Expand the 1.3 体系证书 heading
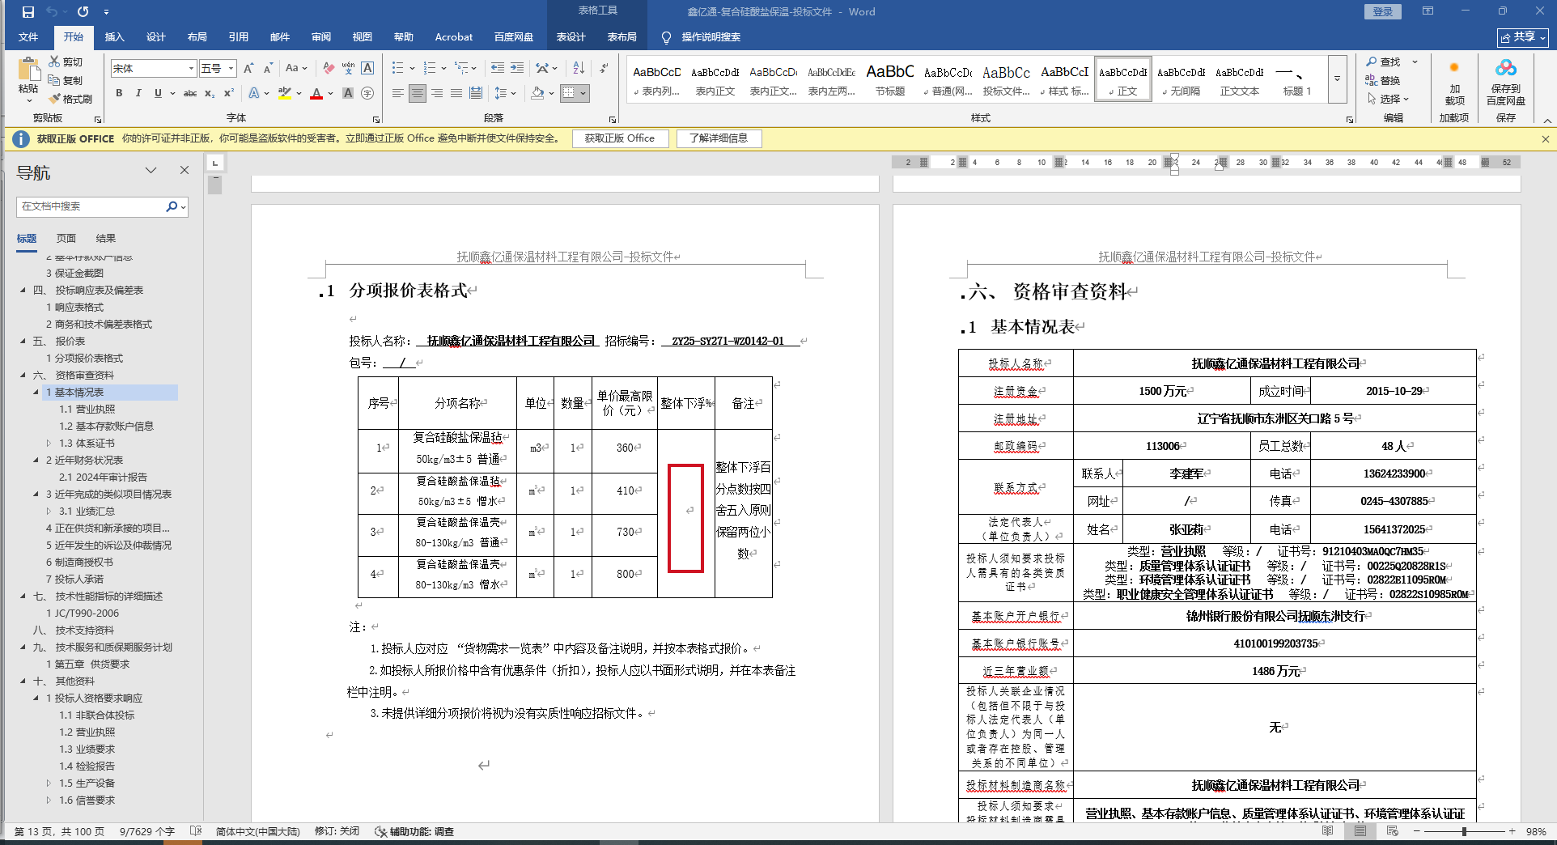 tap(49, 444)
